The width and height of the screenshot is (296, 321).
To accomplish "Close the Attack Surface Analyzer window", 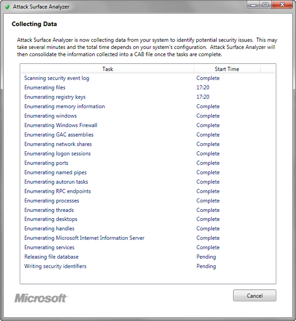I will click(x=282, y=5).
